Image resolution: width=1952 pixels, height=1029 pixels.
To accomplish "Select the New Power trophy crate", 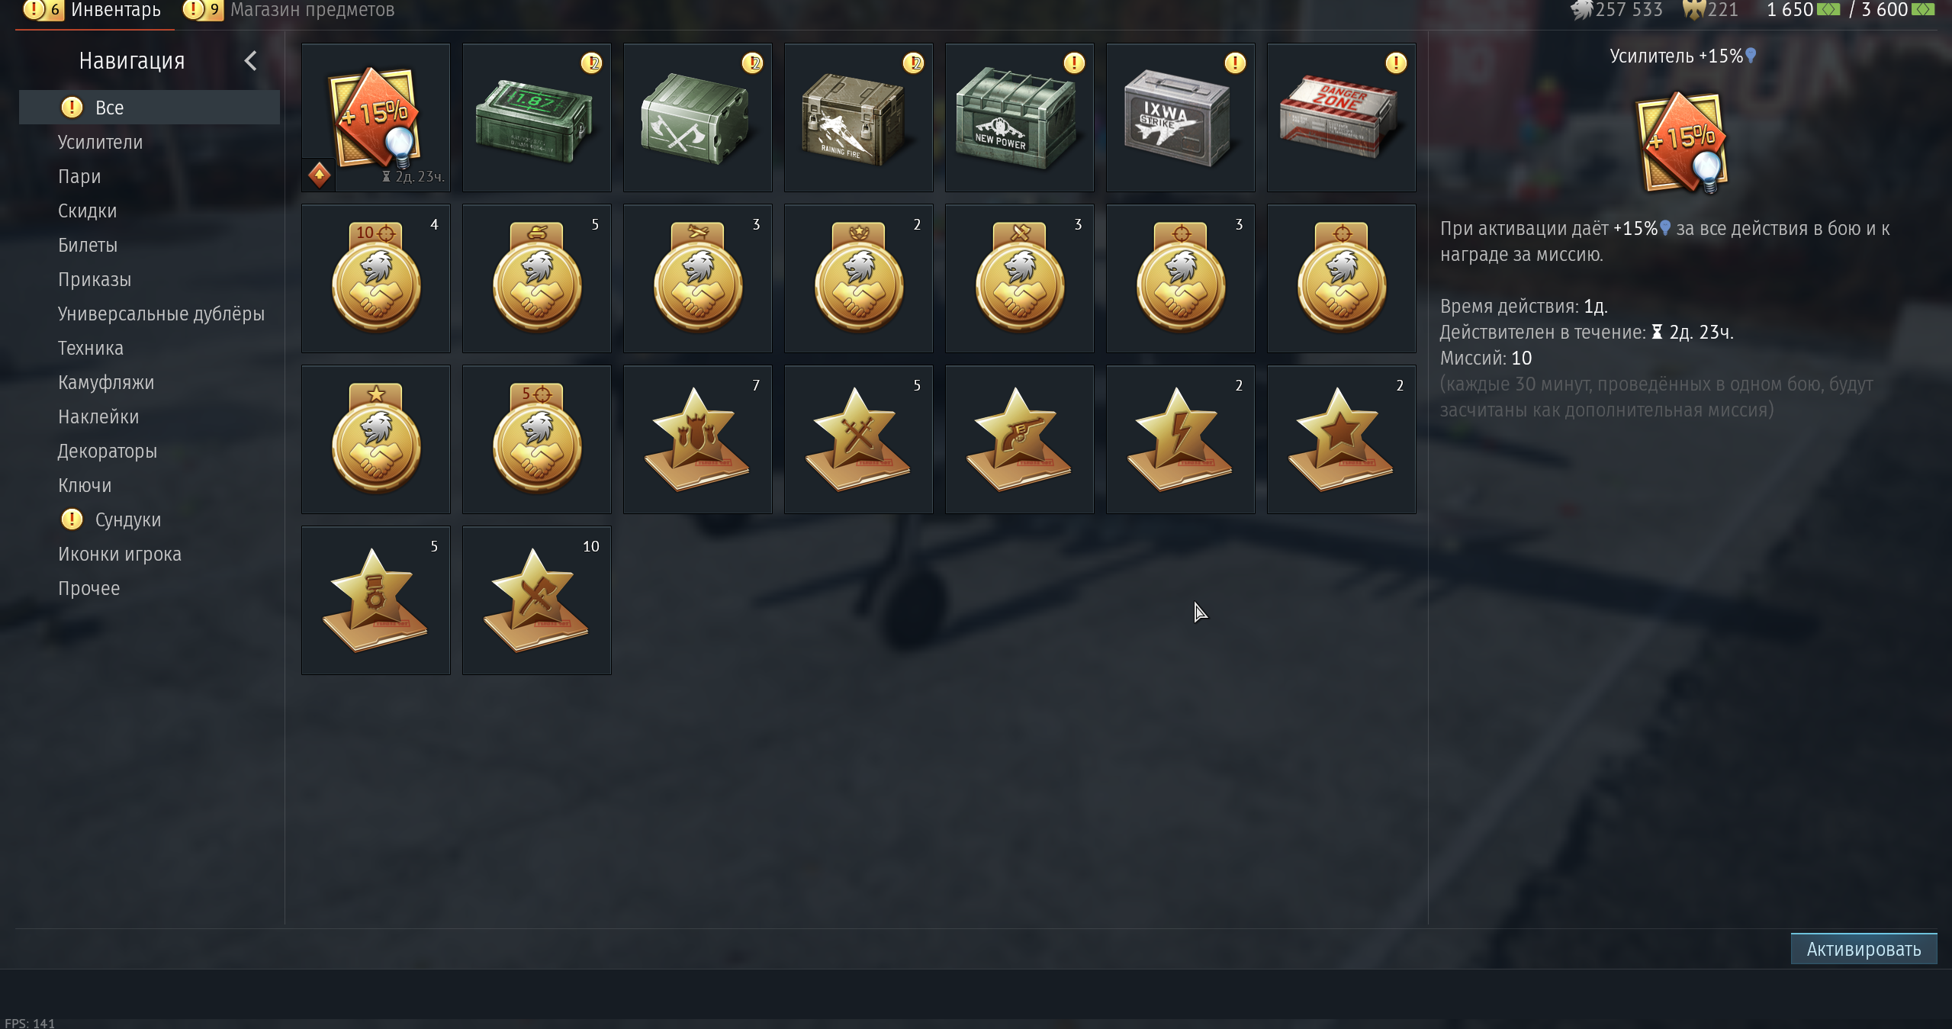I will click(1019, 117).
